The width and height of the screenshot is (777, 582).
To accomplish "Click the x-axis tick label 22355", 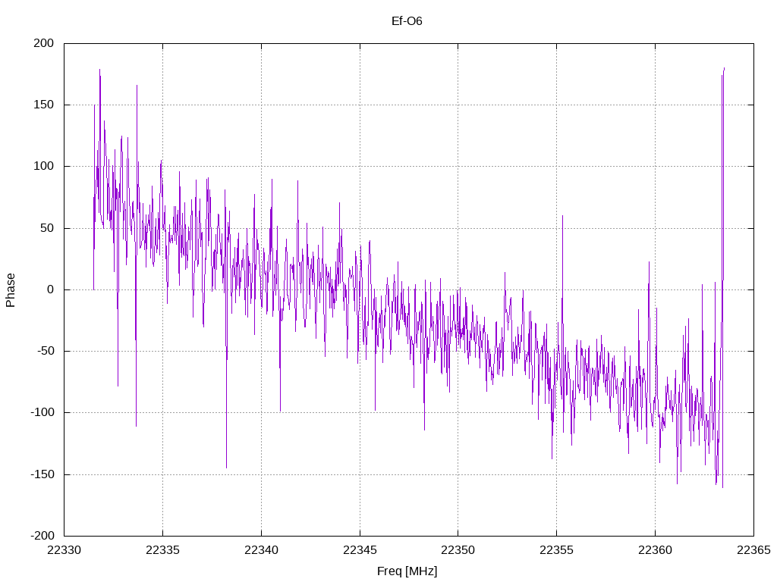I will point(556,550).
